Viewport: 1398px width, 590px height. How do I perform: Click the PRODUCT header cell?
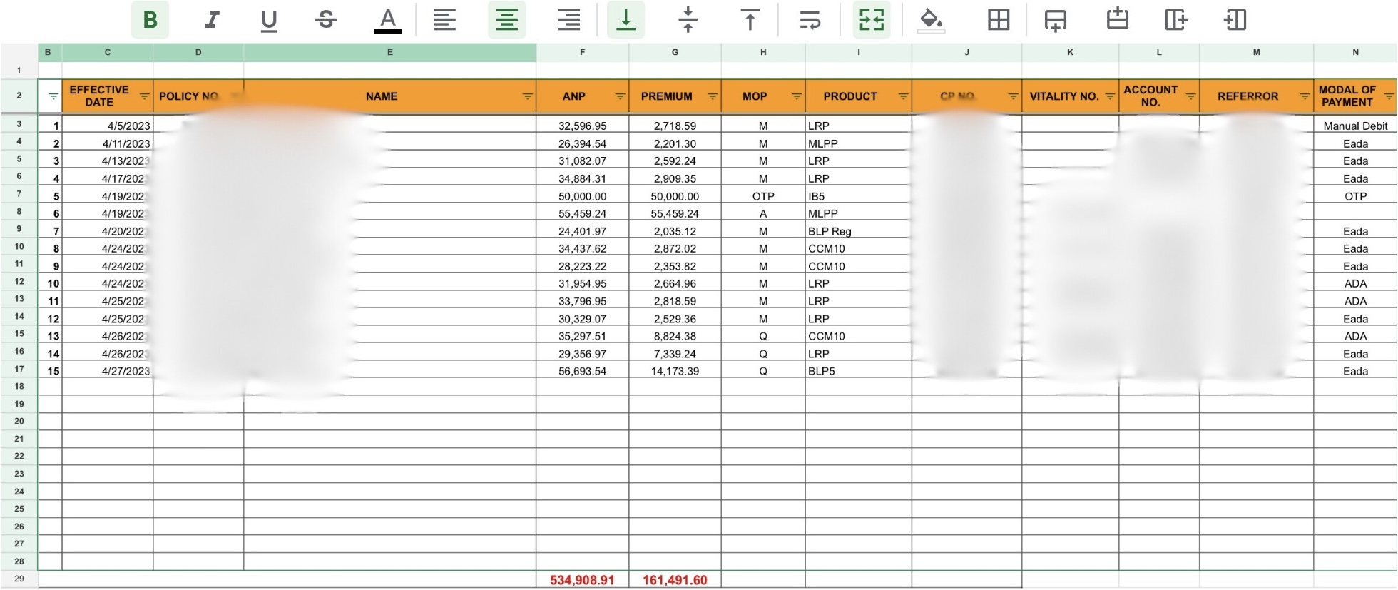859,96
